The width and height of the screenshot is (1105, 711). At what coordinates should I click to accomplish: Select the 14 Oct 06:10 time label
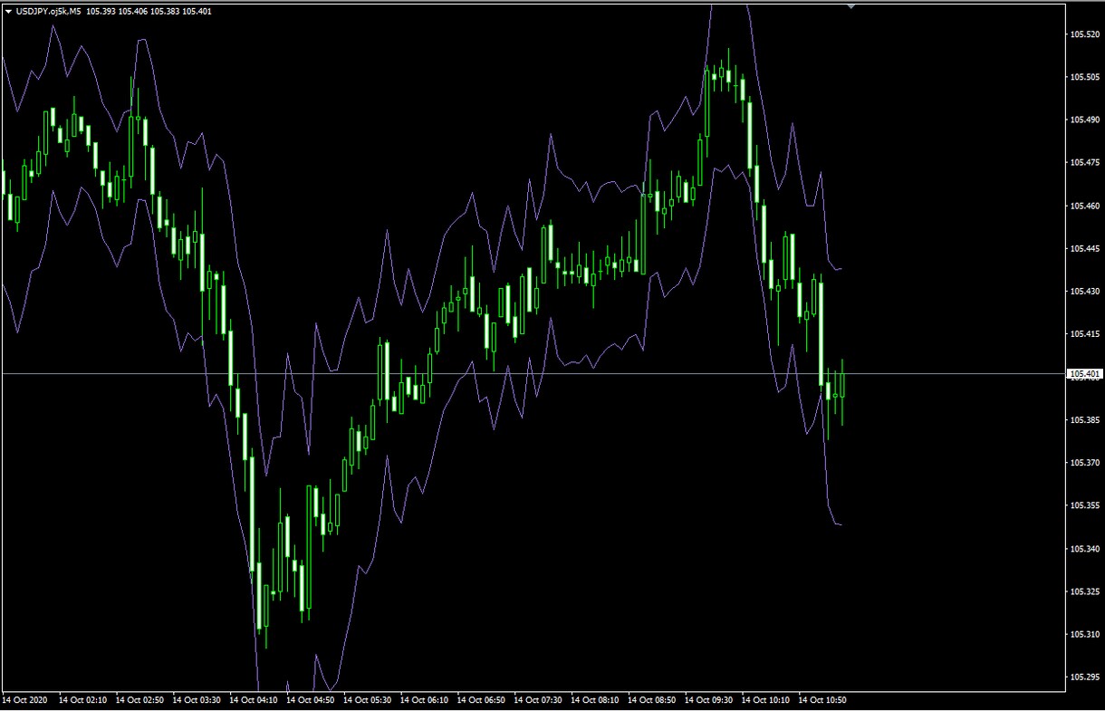click(425, 700)
